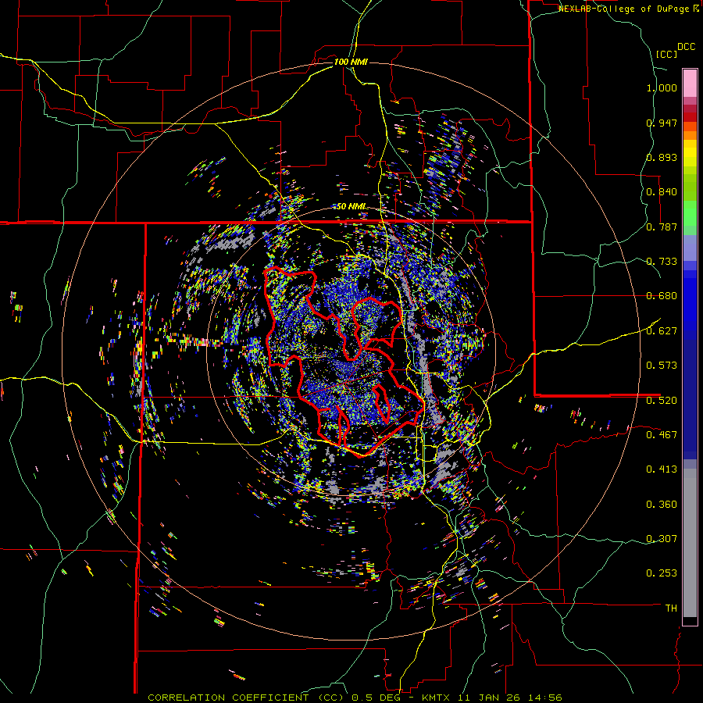Click the 0.680 legend value
This screenshot has height=703, width=703.
coord(662,296)
